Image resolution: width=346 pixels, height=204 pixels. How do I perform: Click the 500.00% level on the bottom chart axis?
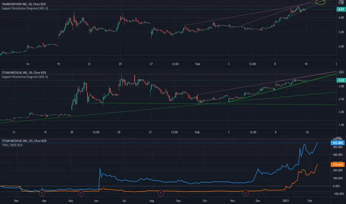337,147
